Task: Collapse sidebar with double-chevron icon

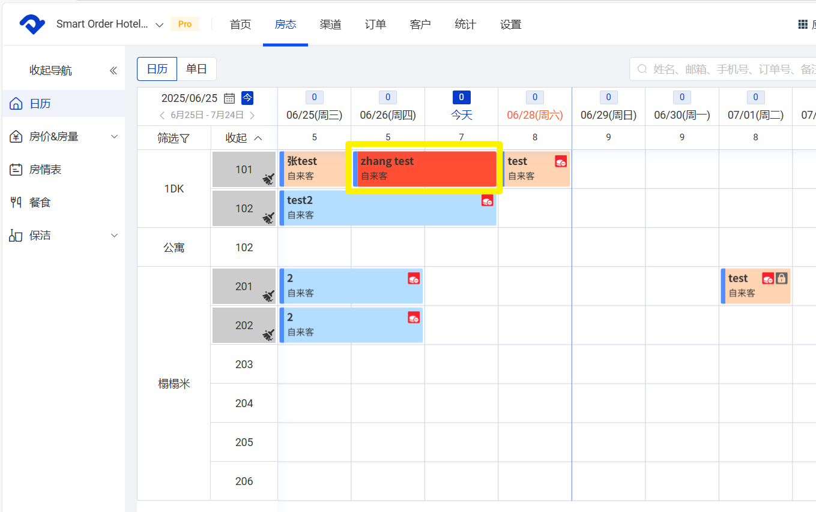Action: (x=113, y=71)
